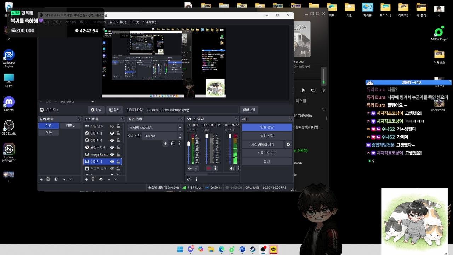The image size is (453, 255).
Task: Remove selected source using trash icon
Action: click(93, 179)
